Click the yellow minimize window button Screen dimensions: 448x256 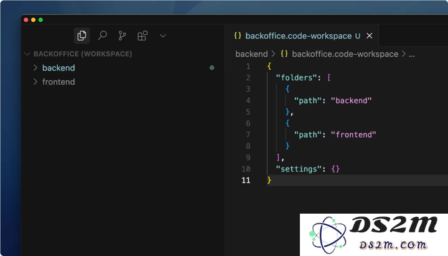[x=33, y=20]
